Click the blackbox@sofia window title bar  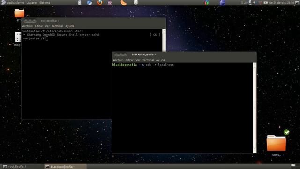pyautogui.click(x=184, y=54)
